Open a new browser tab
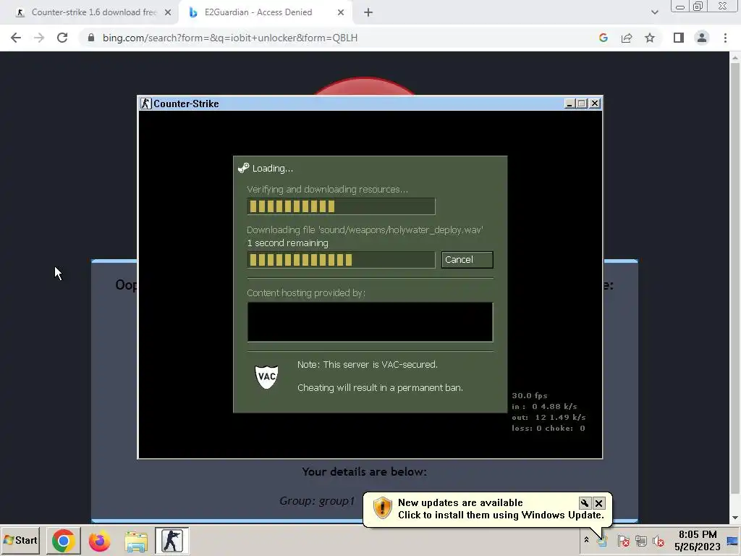741x556 pixels. [x=368, y=13]
